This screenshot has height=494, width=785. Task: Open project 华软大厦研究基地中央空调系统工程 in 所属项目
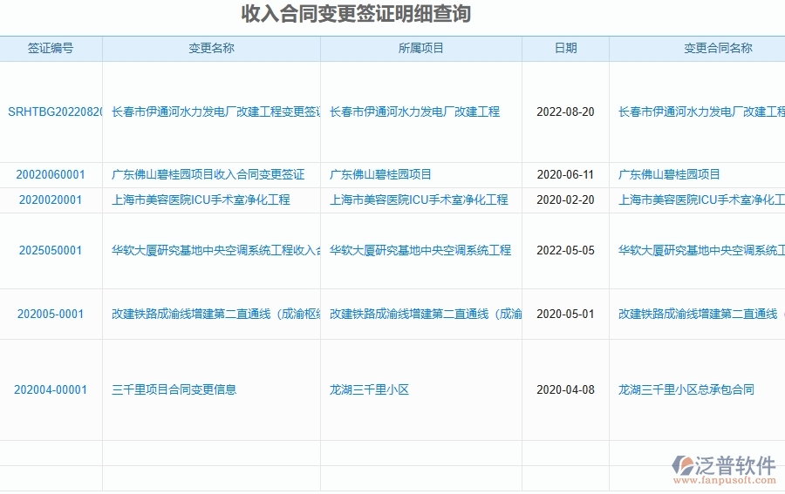[420, 251]
